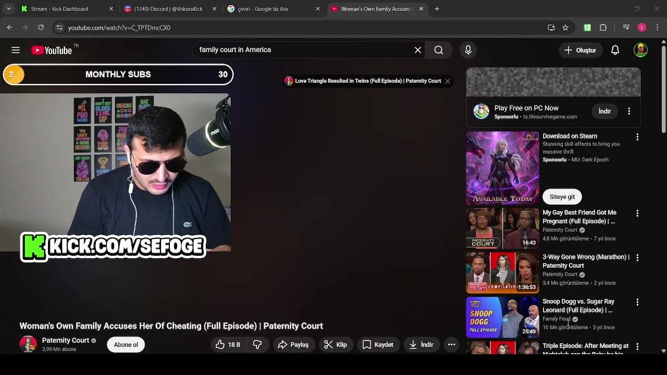The image size is (667, 375).
Task: Switch to the Stream - Kick Dashboard tab
Action: click(x=67, y=9)
